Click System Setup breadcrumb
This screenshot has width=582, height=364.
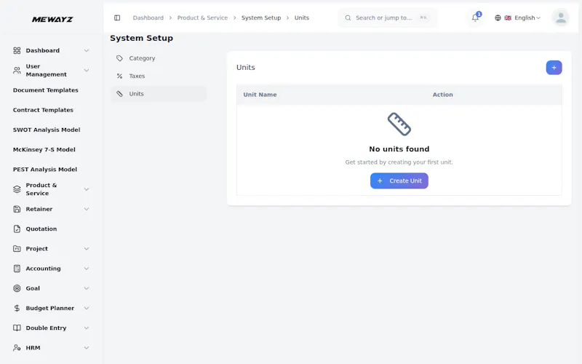[261, 17]
